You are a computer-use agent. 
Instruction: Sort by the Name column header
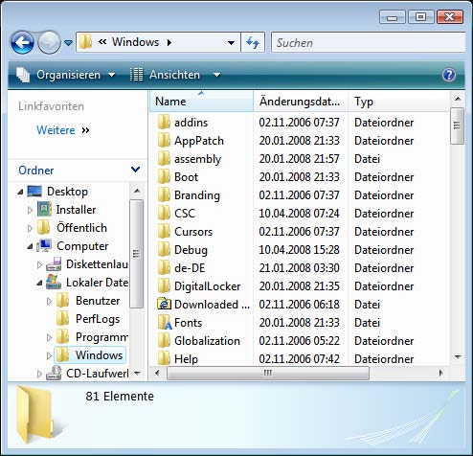pos(201,102)
